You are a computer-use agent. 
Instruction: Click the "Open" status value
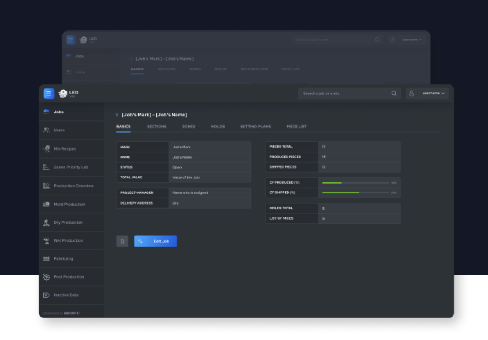pos(210,167)
